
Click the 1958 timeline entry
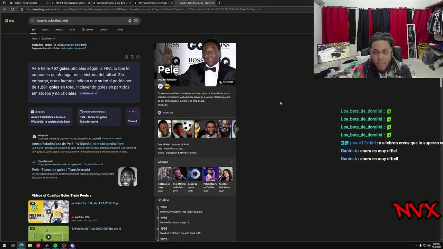[x=164, y=229]
